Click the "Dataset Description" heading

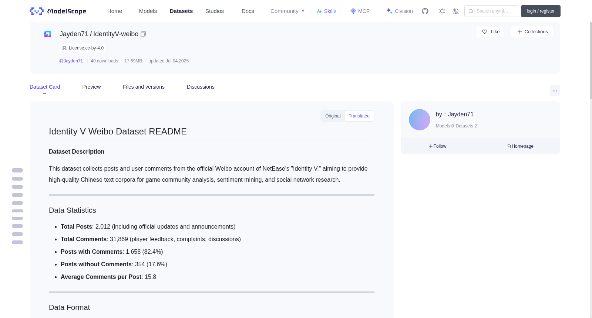point(77,152)
